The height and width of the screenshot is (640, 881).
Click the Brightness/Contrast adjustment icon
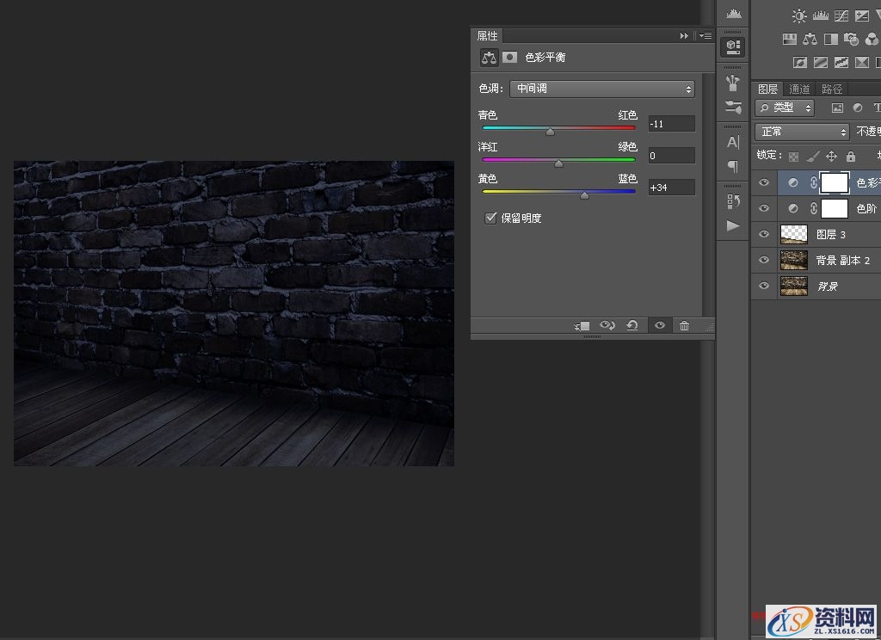[x=800, y=15]
